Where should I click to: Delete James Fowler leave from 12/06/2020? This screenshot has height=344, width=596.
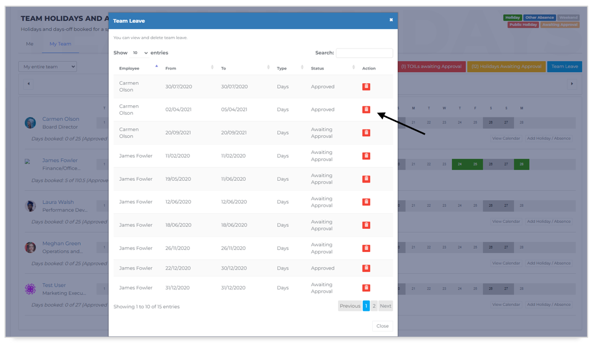366,202
